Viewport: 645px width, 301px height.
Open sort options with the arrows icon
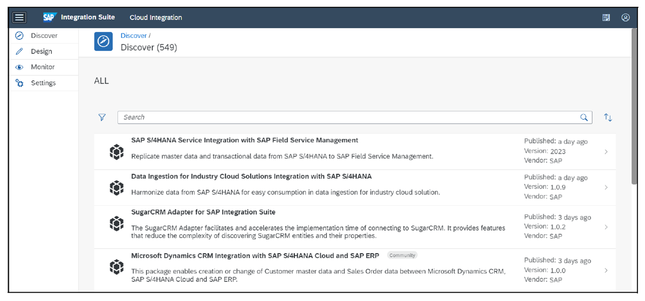point(608,117)
